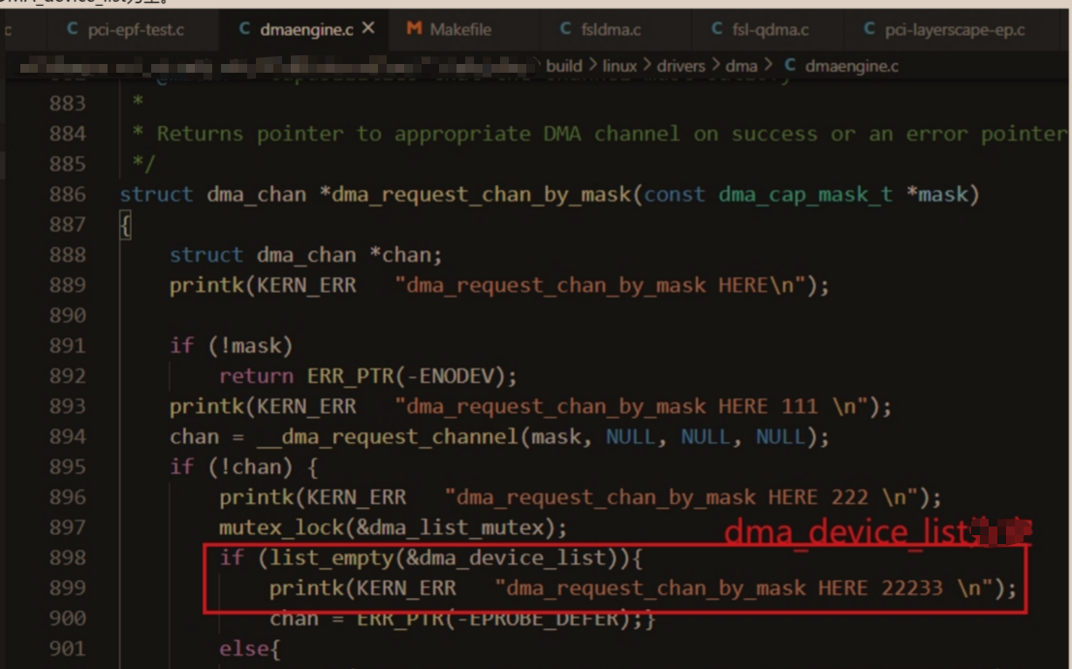Click the C icon on the active dmaengine.c tab
This screenshot has width=1072, height=669.
coord(246,30)
